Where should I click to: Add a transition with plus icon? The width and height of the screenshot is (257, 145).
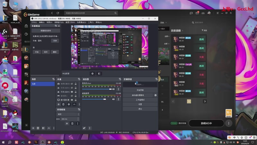click(67, 123)
